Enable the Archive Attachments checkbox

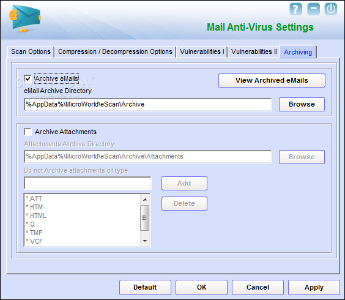coord(28,132)
